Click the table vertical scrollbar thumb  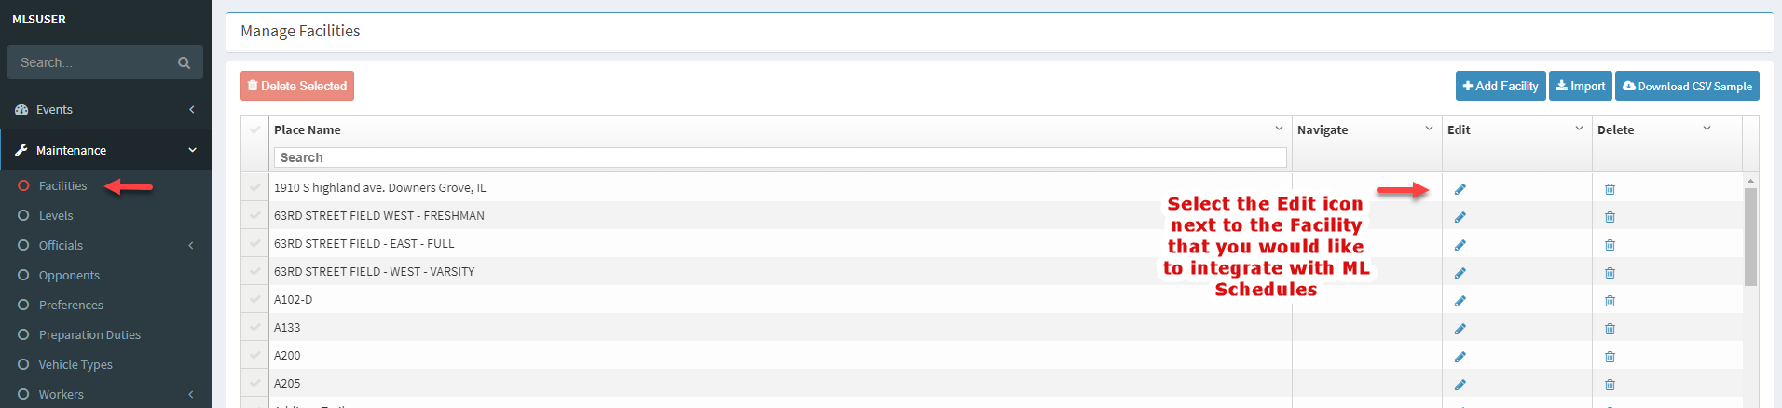point(1750,237)
